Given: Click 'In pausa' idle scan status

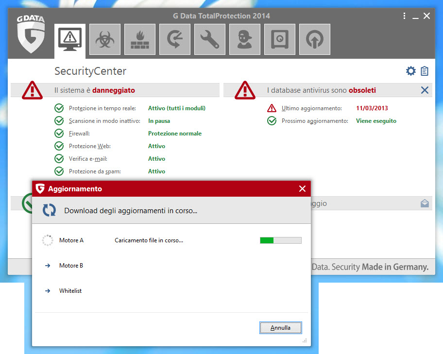Looking at the screenshot, I should (x=159, y=121).
